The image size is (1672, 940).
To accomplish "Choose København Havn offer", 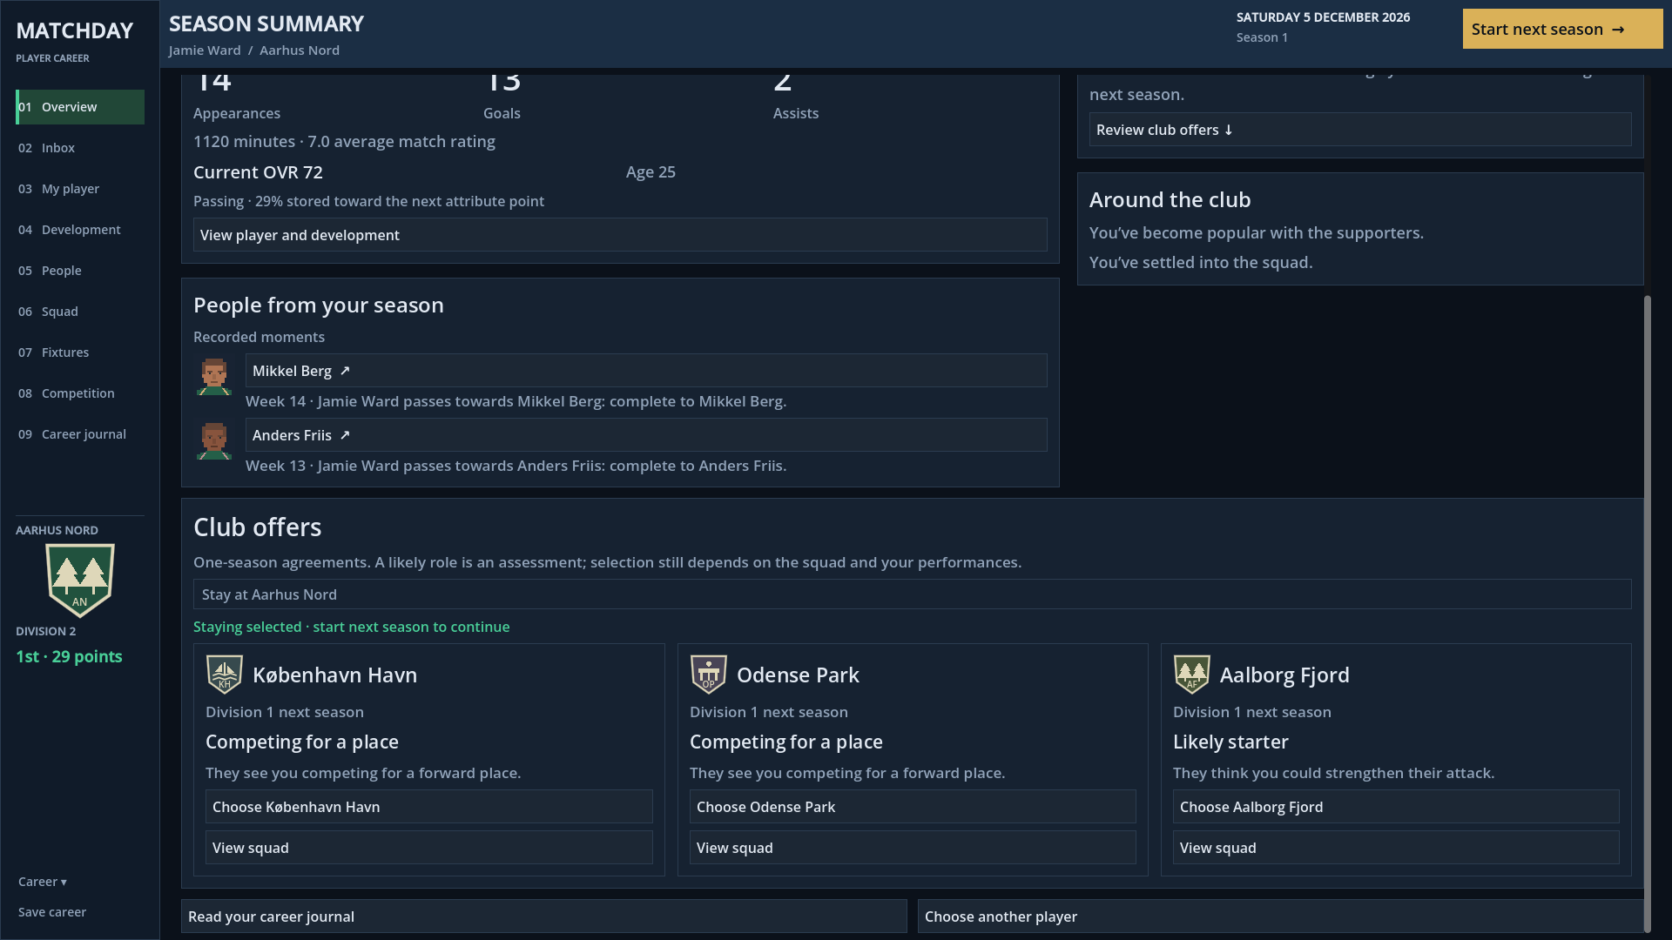I will click(429, 807).
